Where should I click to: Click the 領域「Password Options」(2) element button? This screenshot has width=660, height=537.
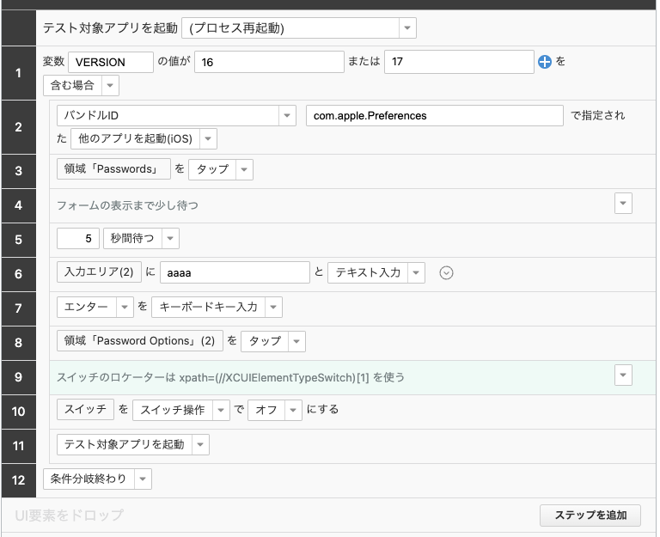(x=140, y=340)
